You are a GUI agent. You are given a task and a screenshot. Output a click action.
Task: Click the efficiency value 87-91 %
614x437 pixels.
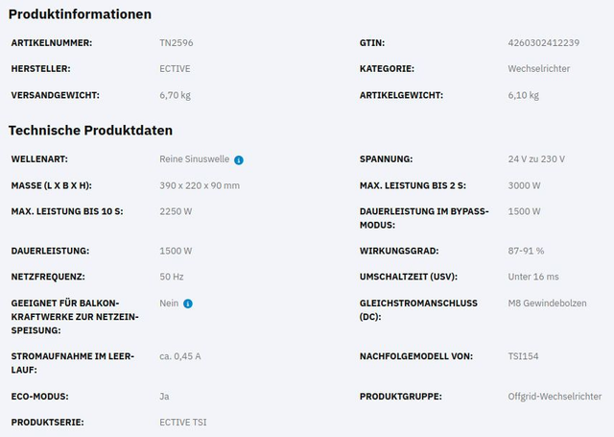(x=526, y=251)
